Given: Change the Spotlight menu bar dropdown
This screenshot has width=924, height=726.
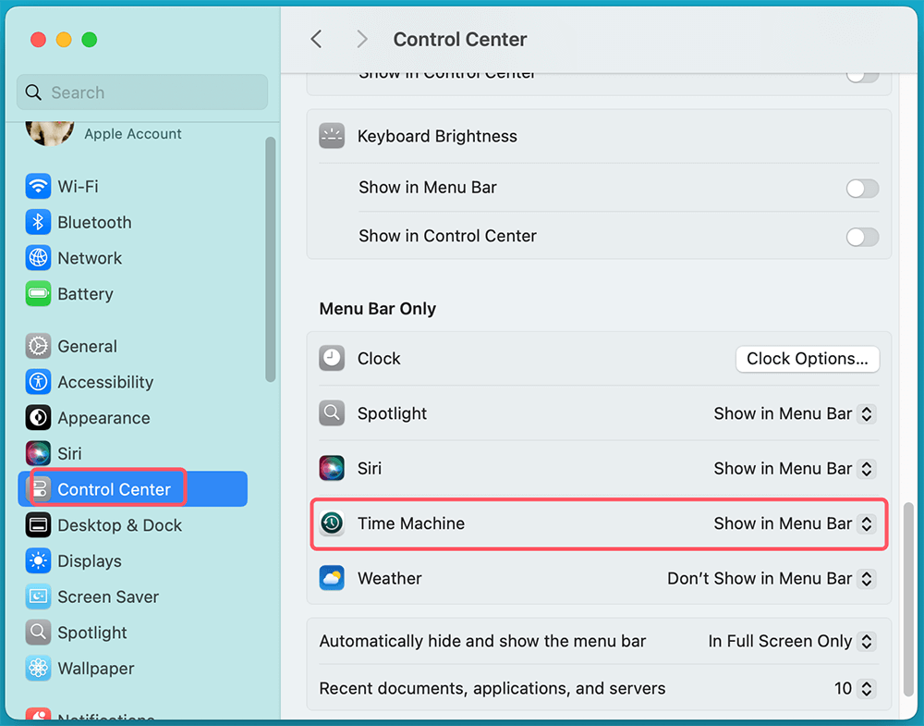Looking at the screenshot, I should pos(794,413).
